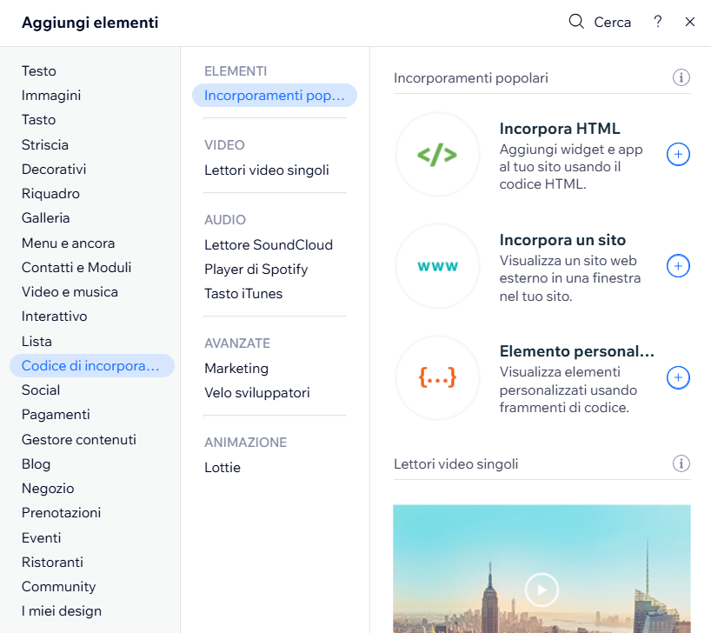Click the www website embed icon
Image resolution: width=711 pixels, height=633 pixels.
436,266
